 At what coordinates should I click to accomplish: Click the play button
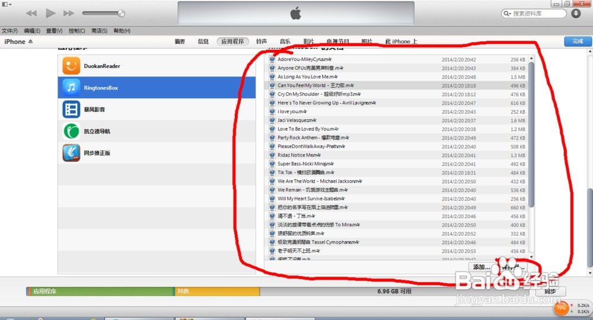pos(50,13)
